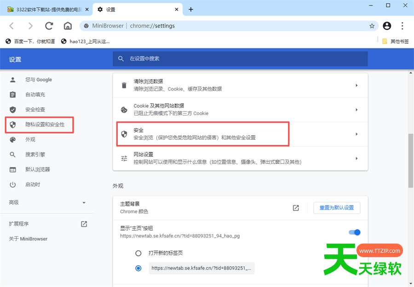
Task: Toggle the 显示"主页"按钮 switch
Action: tap(355, 232)
